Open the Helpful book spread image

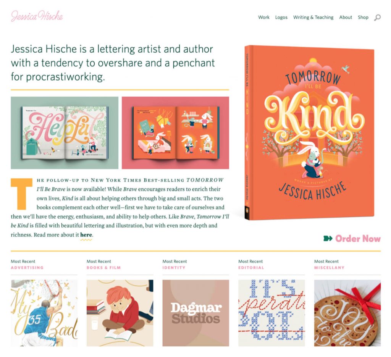pyautogui.click(x=65, y=133)
